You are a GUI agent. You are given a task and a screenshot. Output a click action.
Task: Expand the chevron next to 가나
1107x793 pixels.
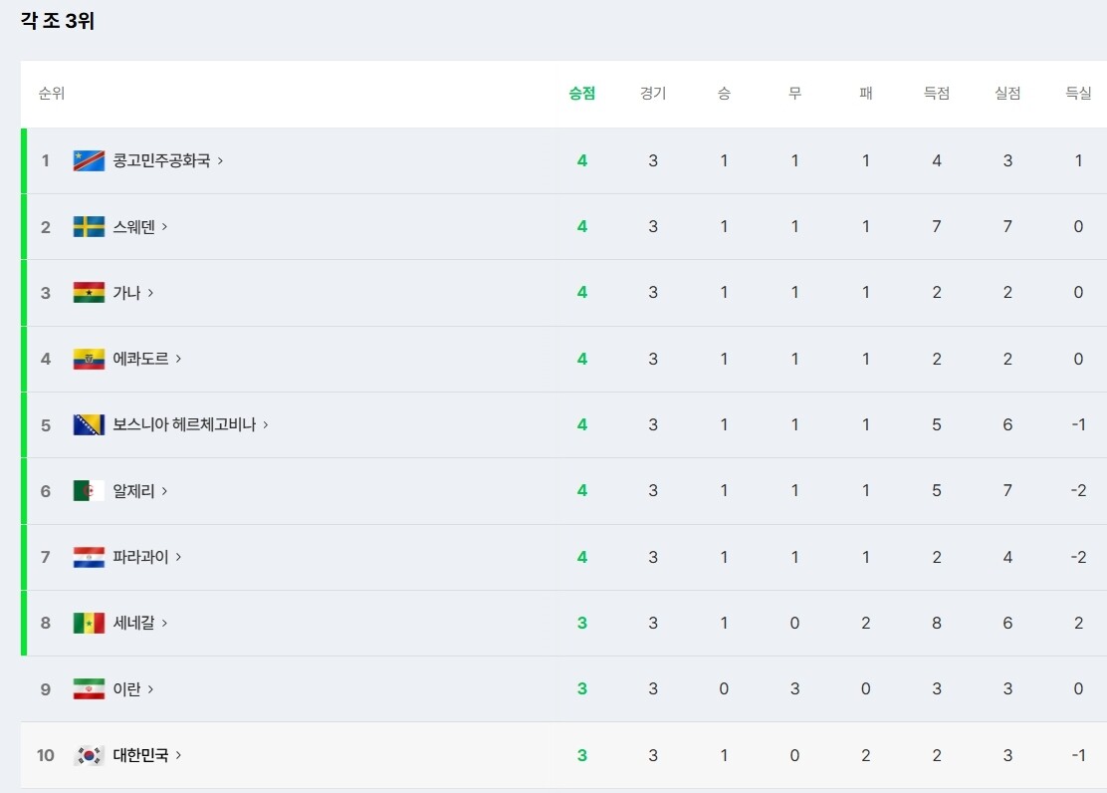[x=150, y=293]
